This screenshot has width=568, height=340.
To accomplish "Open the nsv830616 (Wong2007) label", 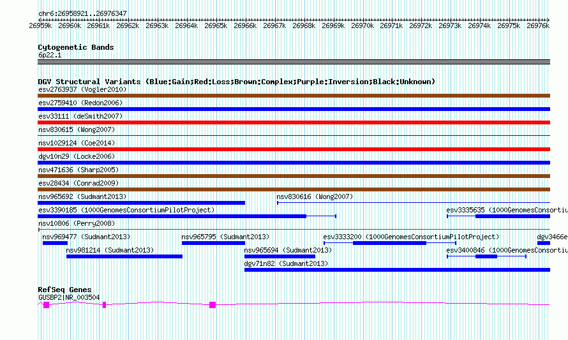I will pos(315,196).
